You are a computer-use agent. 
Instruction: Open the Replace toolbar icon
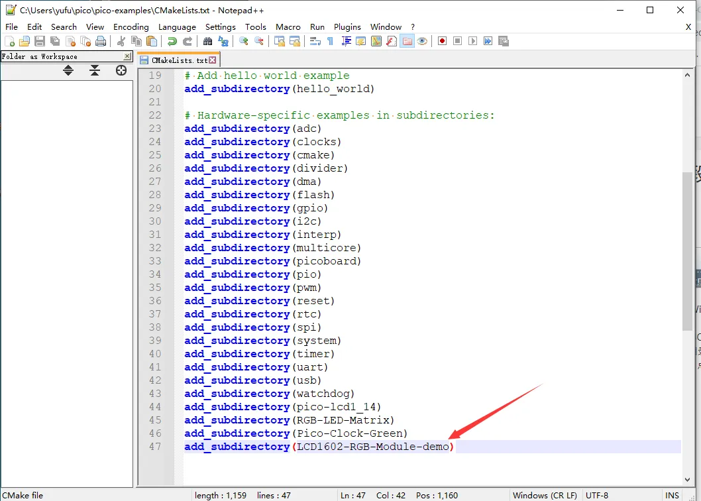click(x=223, y=41)
